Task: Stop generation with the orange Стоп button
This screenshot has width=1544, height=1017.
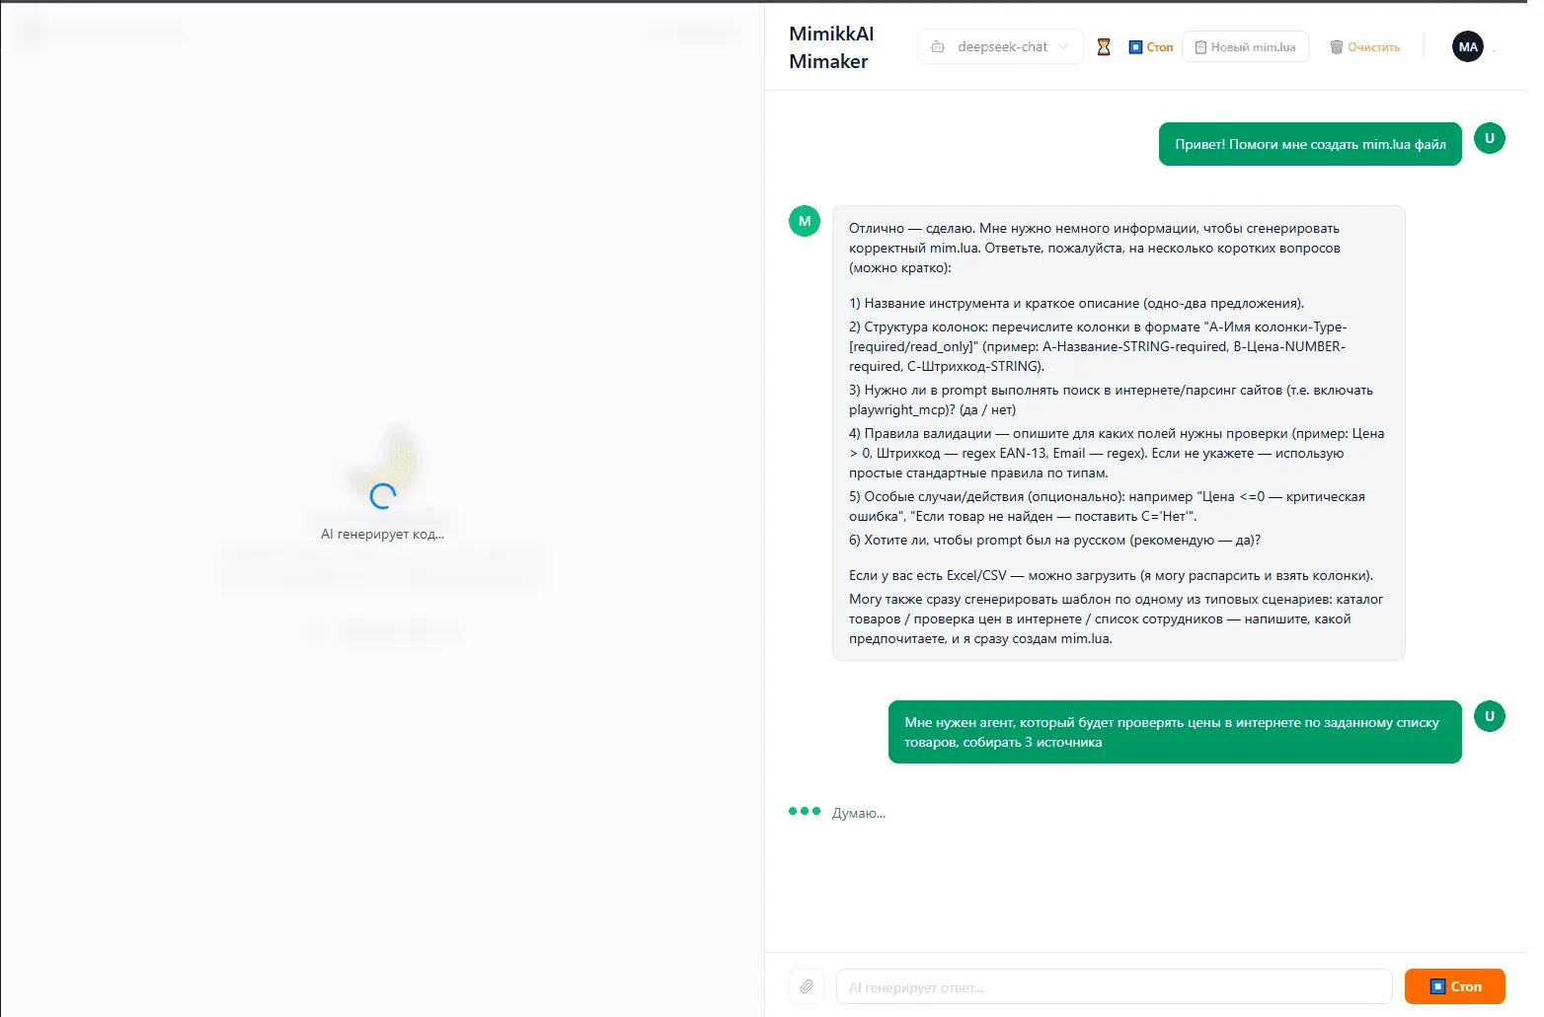Action: click(x=1455, y=986)
